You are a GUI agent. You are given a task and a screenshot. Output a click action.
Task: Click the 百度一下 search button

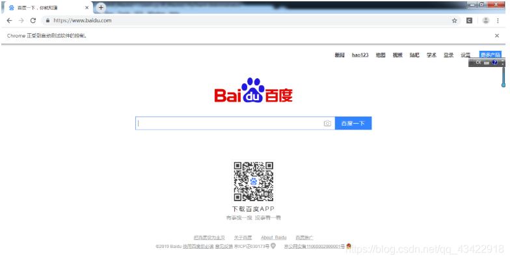tap(353, 124)
